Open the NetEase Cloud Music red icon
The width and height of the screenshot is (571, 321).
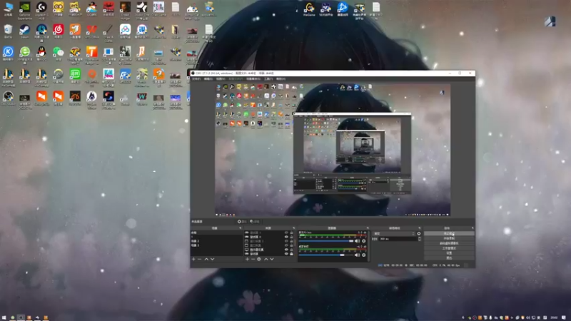tap(58, 31)
